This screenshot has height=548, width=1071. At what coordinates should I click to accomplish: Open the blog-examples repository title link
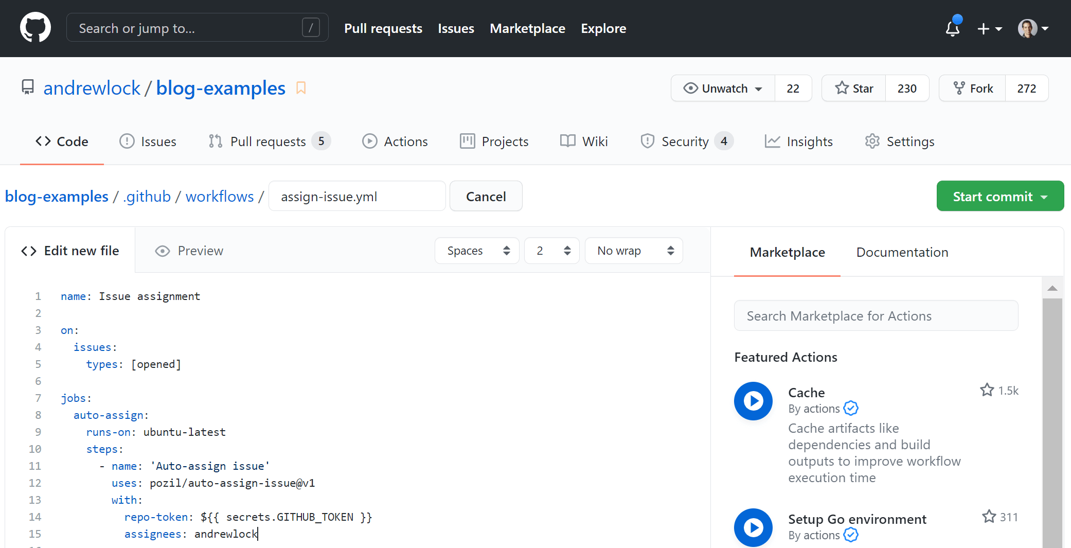click(x=221, y=88)
